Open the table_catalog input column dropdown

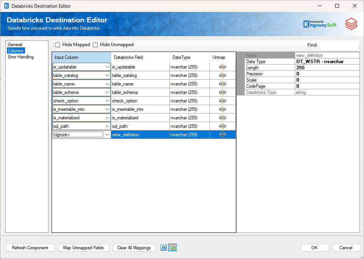pos(107,75)
